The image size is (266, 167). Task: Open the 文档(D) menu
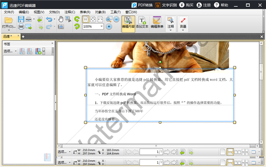click(x=54, y=12)
